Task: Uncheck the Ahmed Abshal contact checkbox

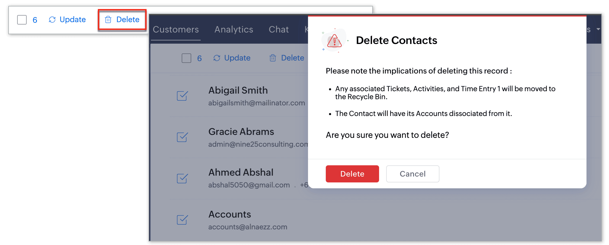Action: (182, 178)
